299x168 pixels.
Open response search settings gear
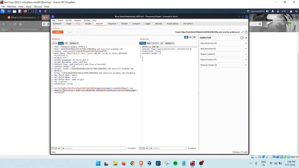click(143, 148)
